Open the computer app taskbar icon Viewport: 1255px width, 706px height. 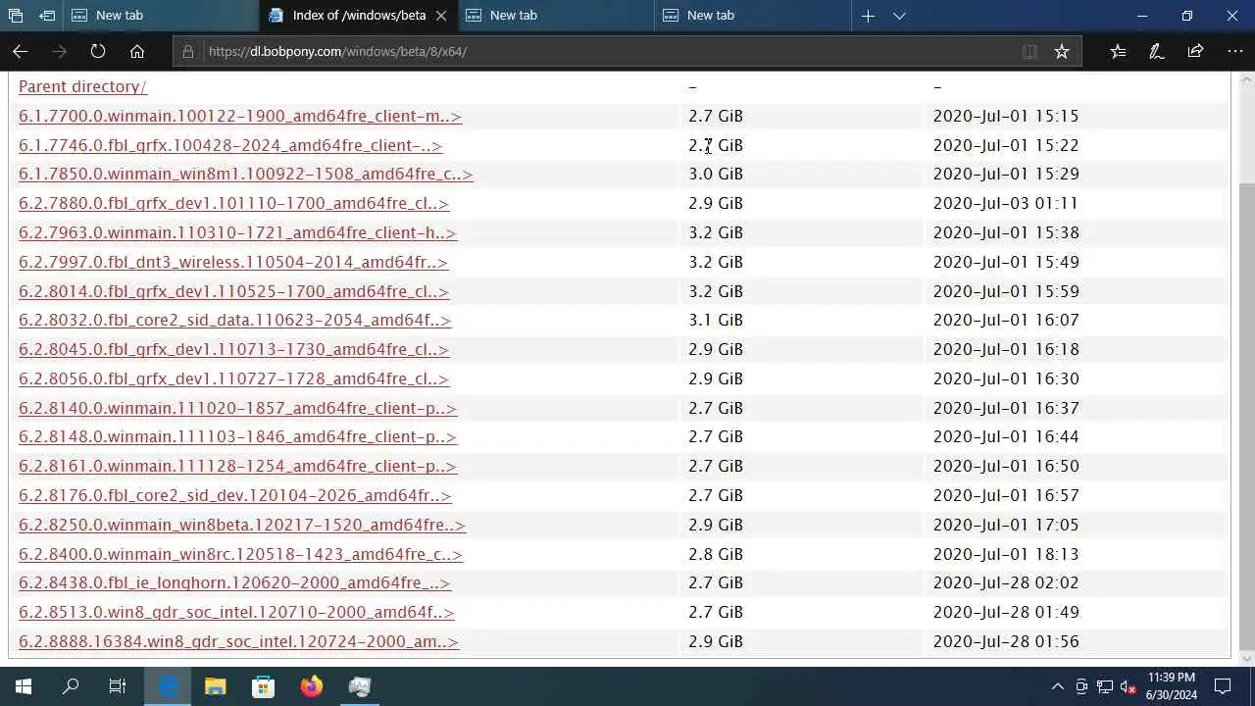[360, 686]
